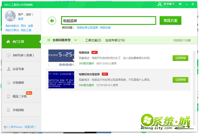Click the monitor icon beside 360专家

pos(9,55)
